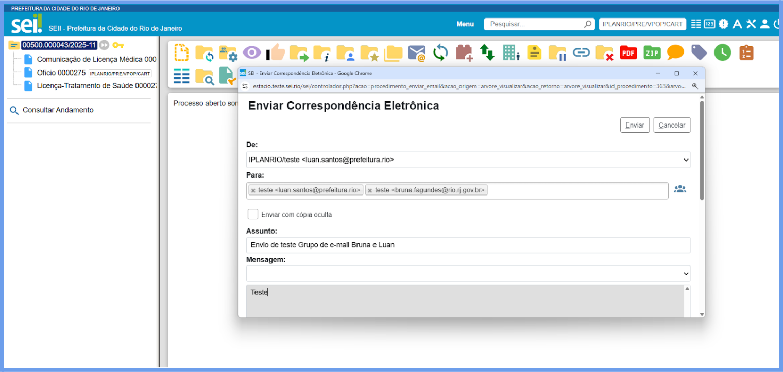
Task: Click the green circular arrows update icon
Action: coord(440,52)
